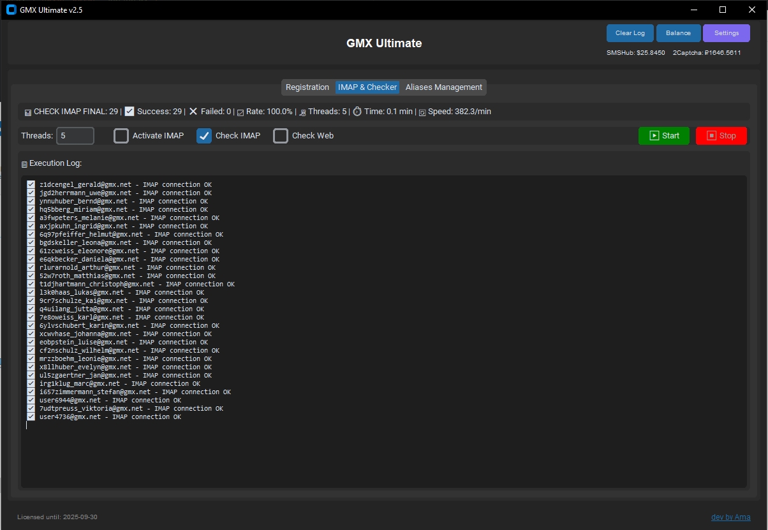Start the IMAP check with Start button

(x=664, y=136)
